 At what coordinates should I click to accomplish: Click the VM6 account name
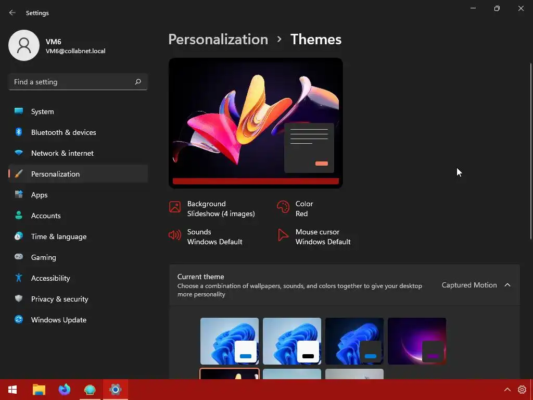click(x=54, y=42)
